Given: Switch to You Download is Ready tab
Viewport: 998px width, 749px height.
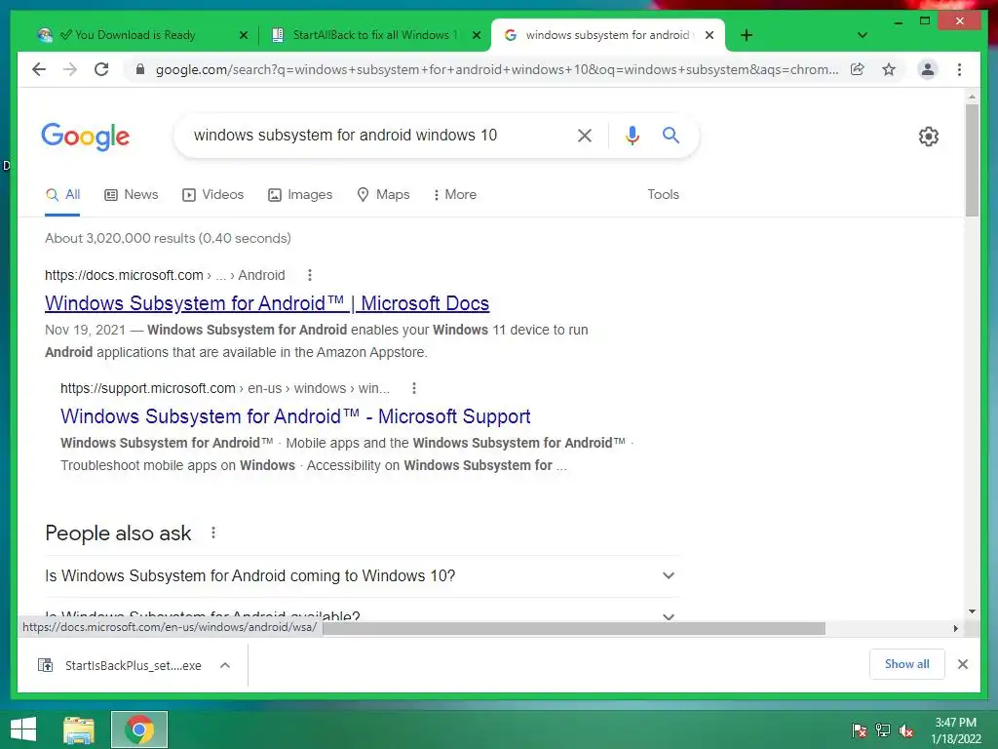Looking at the screenshot, I should [134, 35].
